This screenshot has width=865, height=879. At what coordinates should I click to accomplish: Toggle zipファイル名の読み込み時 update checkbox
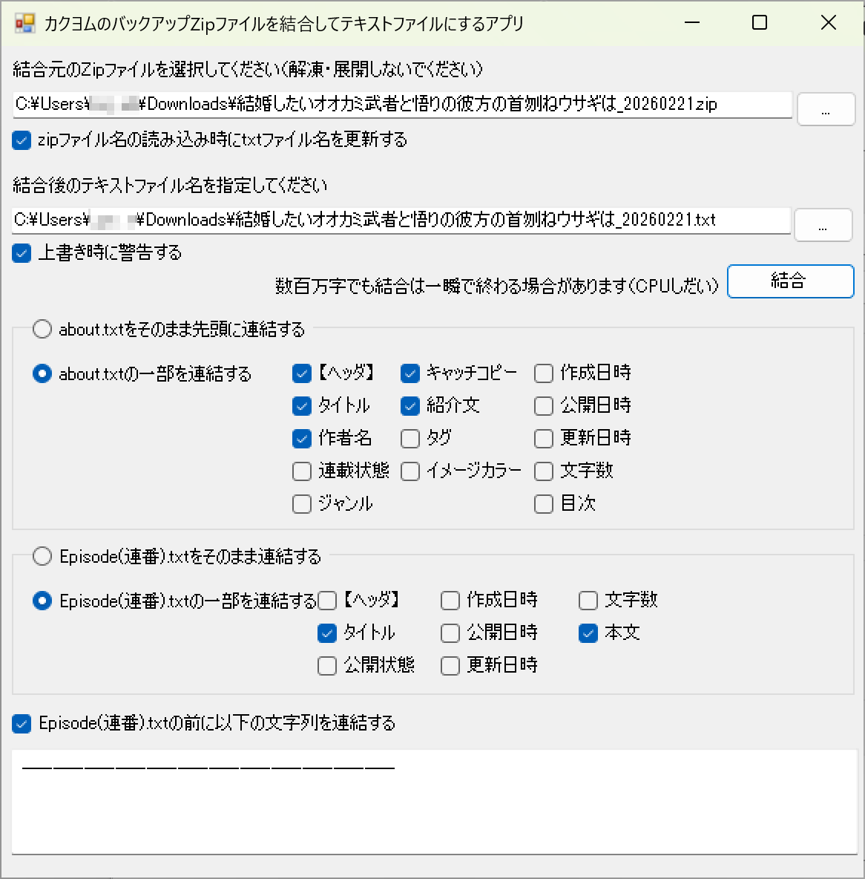tap(22, 140)
